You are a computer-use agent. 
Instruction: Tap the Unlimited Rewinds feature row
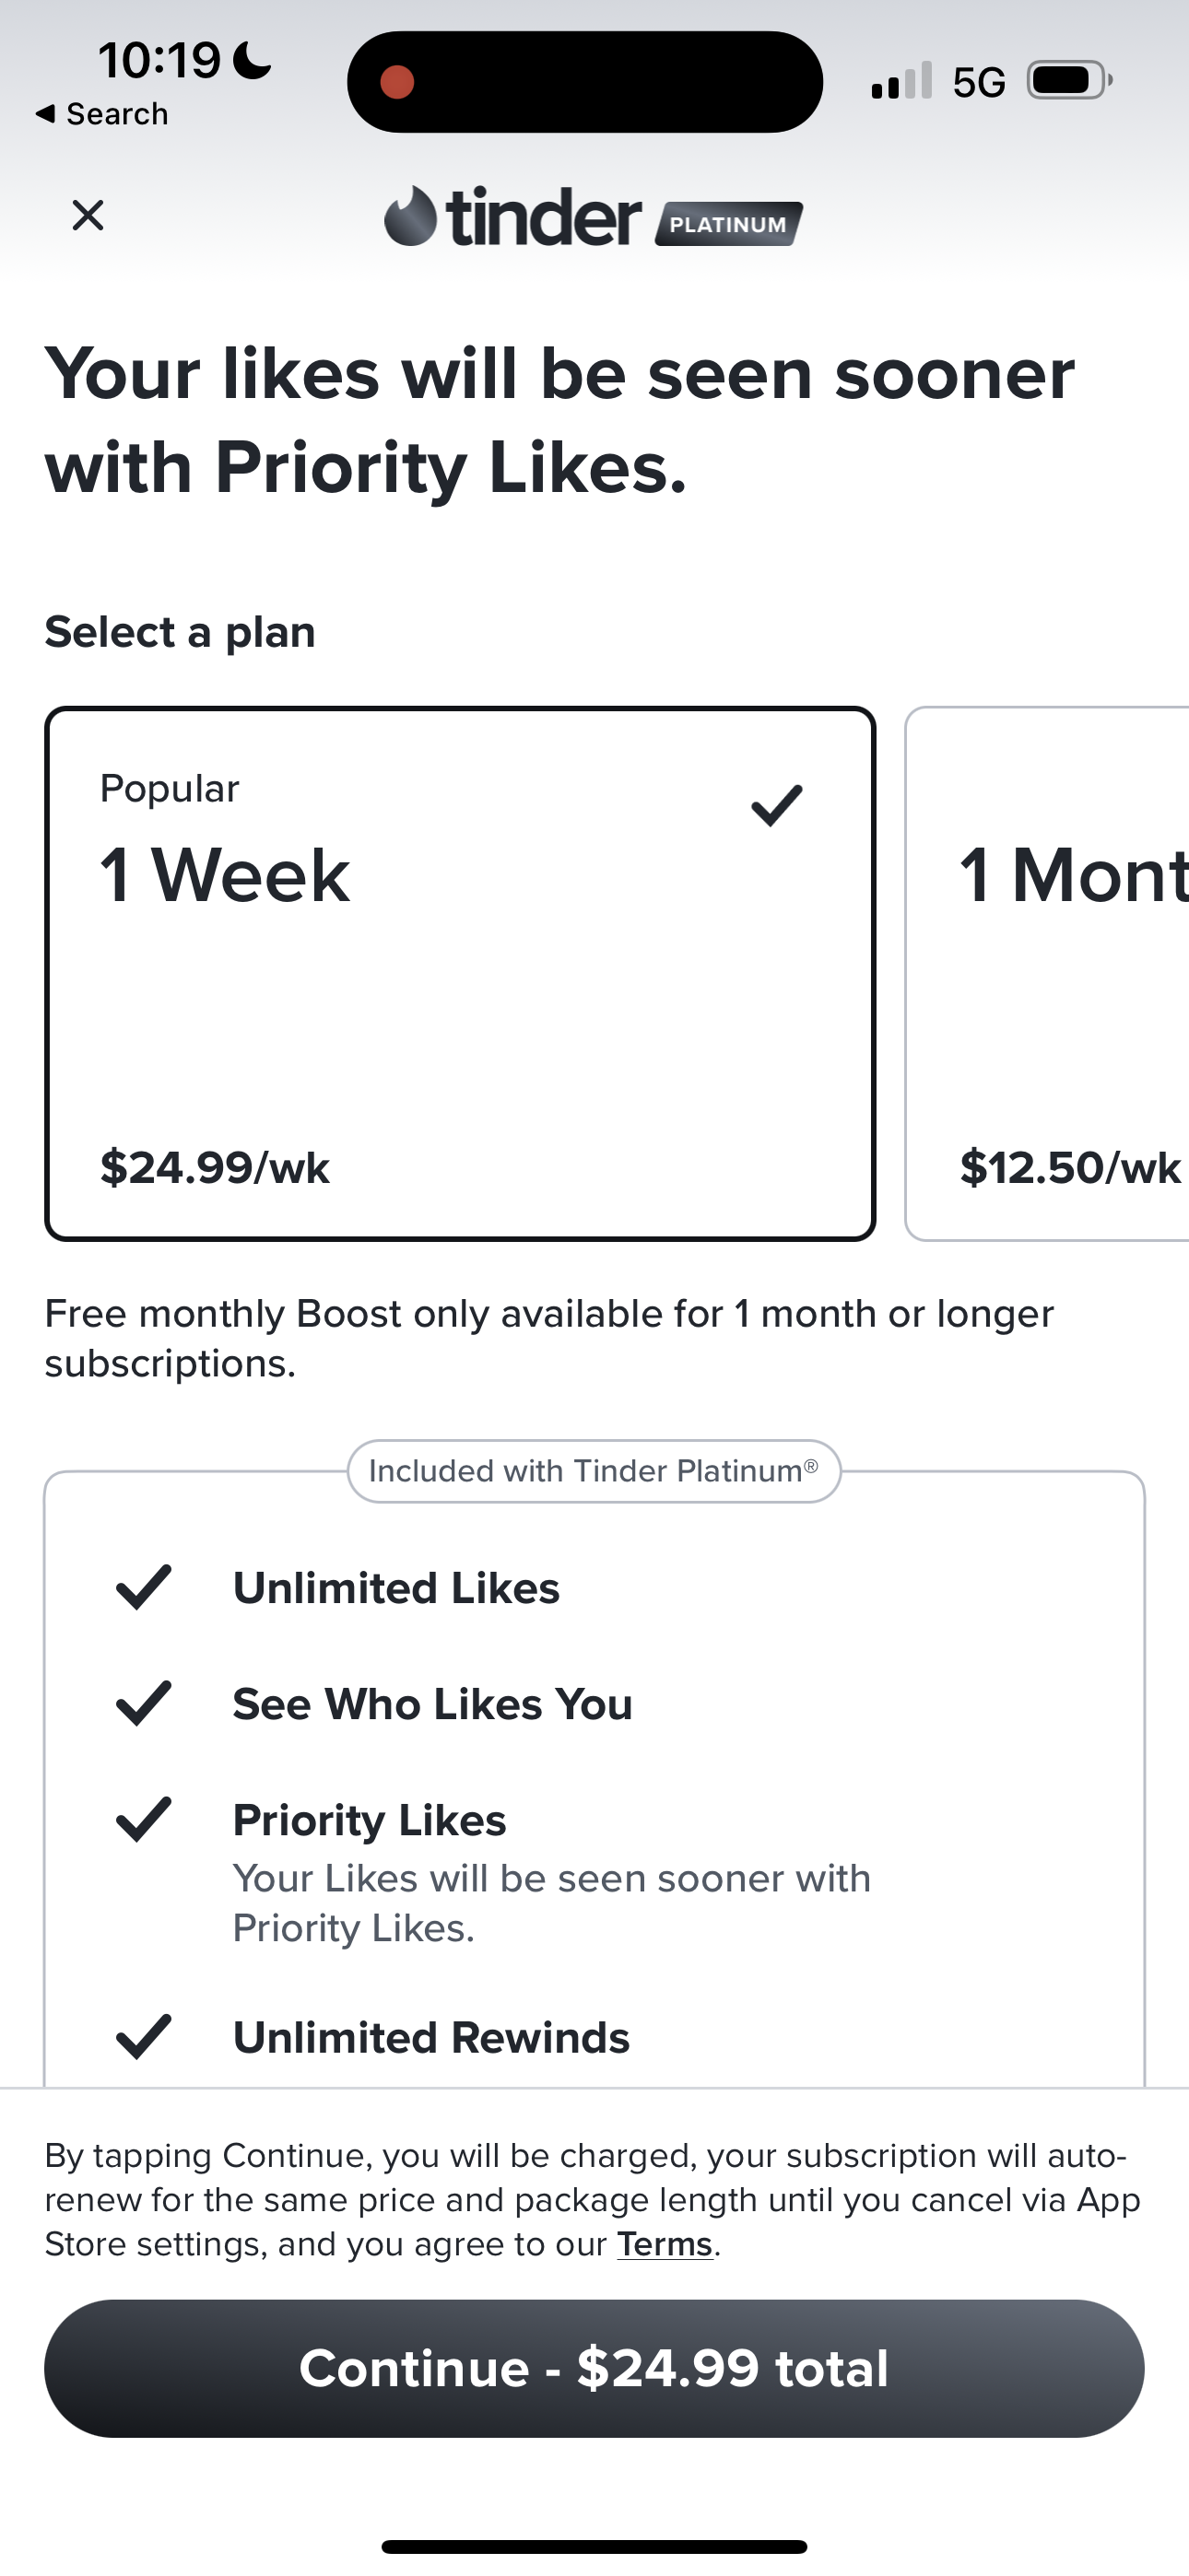pos(430,2037)
